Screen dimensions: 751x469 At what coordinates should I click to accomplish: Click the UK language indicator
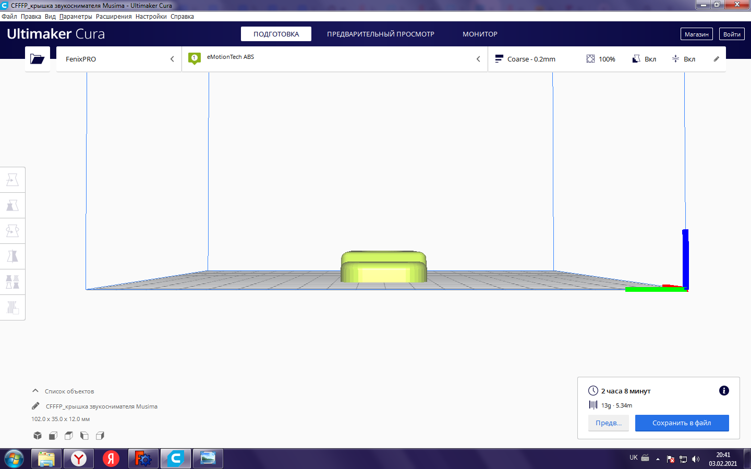pos(634,458)
